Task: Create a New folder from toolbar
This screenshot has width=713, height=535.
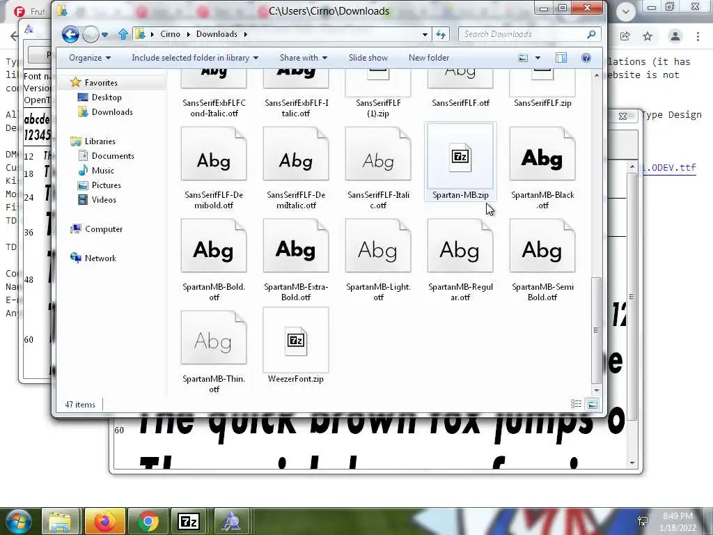Action: click(x=429, y=58)
